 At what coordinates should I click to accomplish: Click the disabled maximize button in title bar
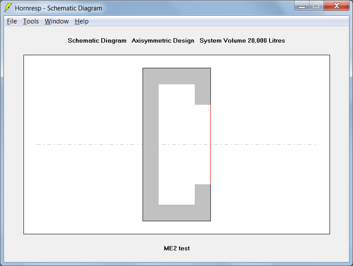(x=316, y=6)
